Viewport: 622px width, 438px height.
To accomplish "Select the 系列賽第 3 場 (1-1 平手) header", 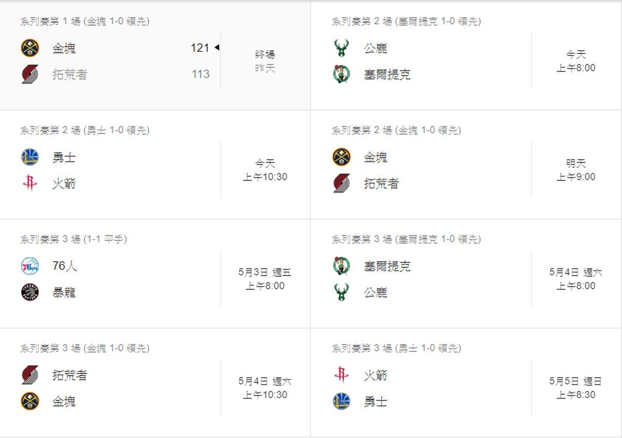I will click(74, 239).
